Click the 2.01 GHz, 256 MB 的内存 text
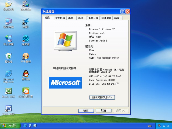Screen dimensions: 172x129 coord(104,84)
